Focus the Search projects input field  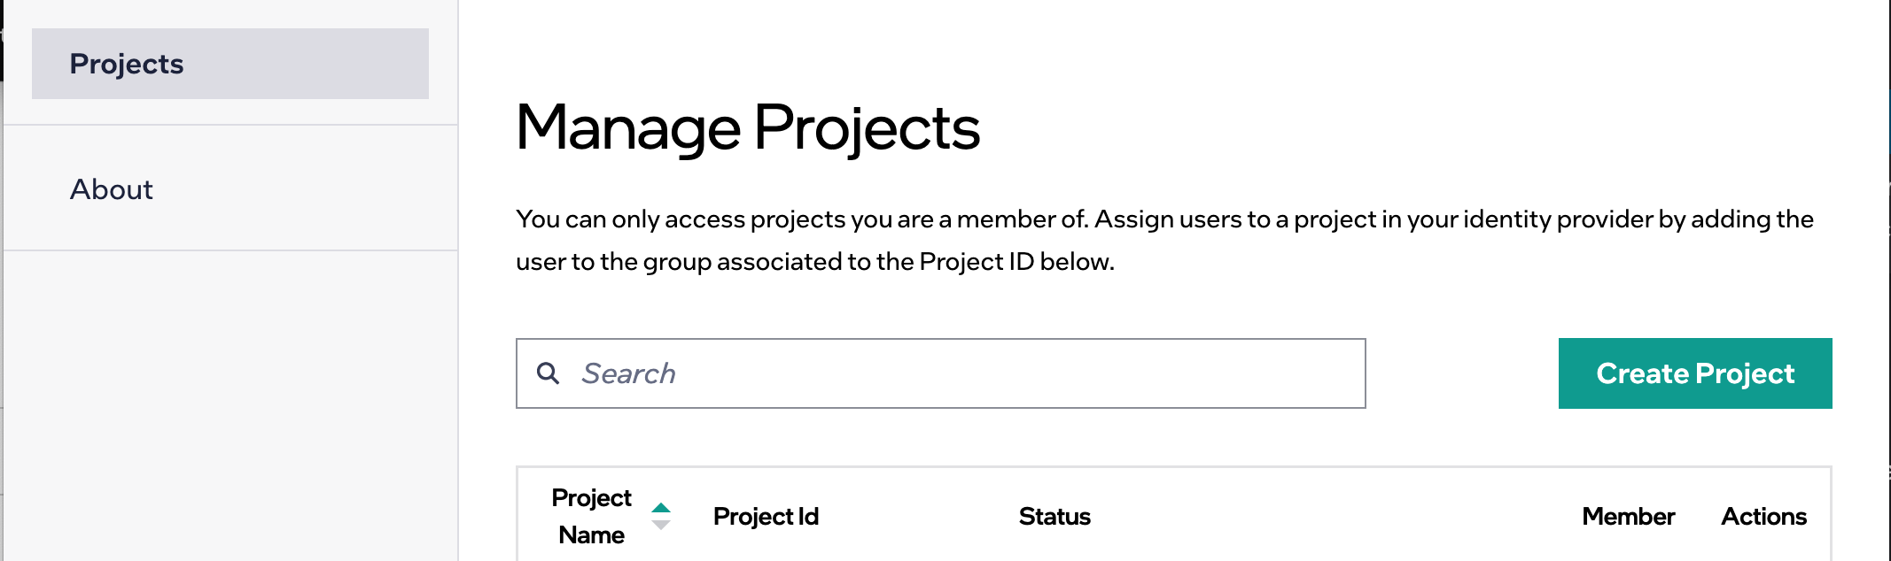click(x=966, y=373)
